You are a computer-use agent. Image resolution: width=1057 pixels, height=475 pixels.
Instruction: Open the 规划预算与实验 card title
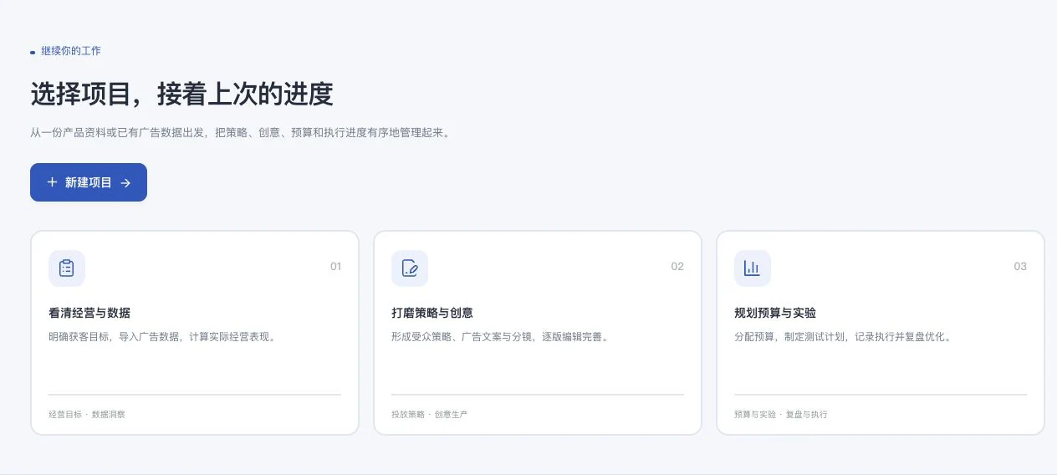pyautogui.click(x=775, y=313)
